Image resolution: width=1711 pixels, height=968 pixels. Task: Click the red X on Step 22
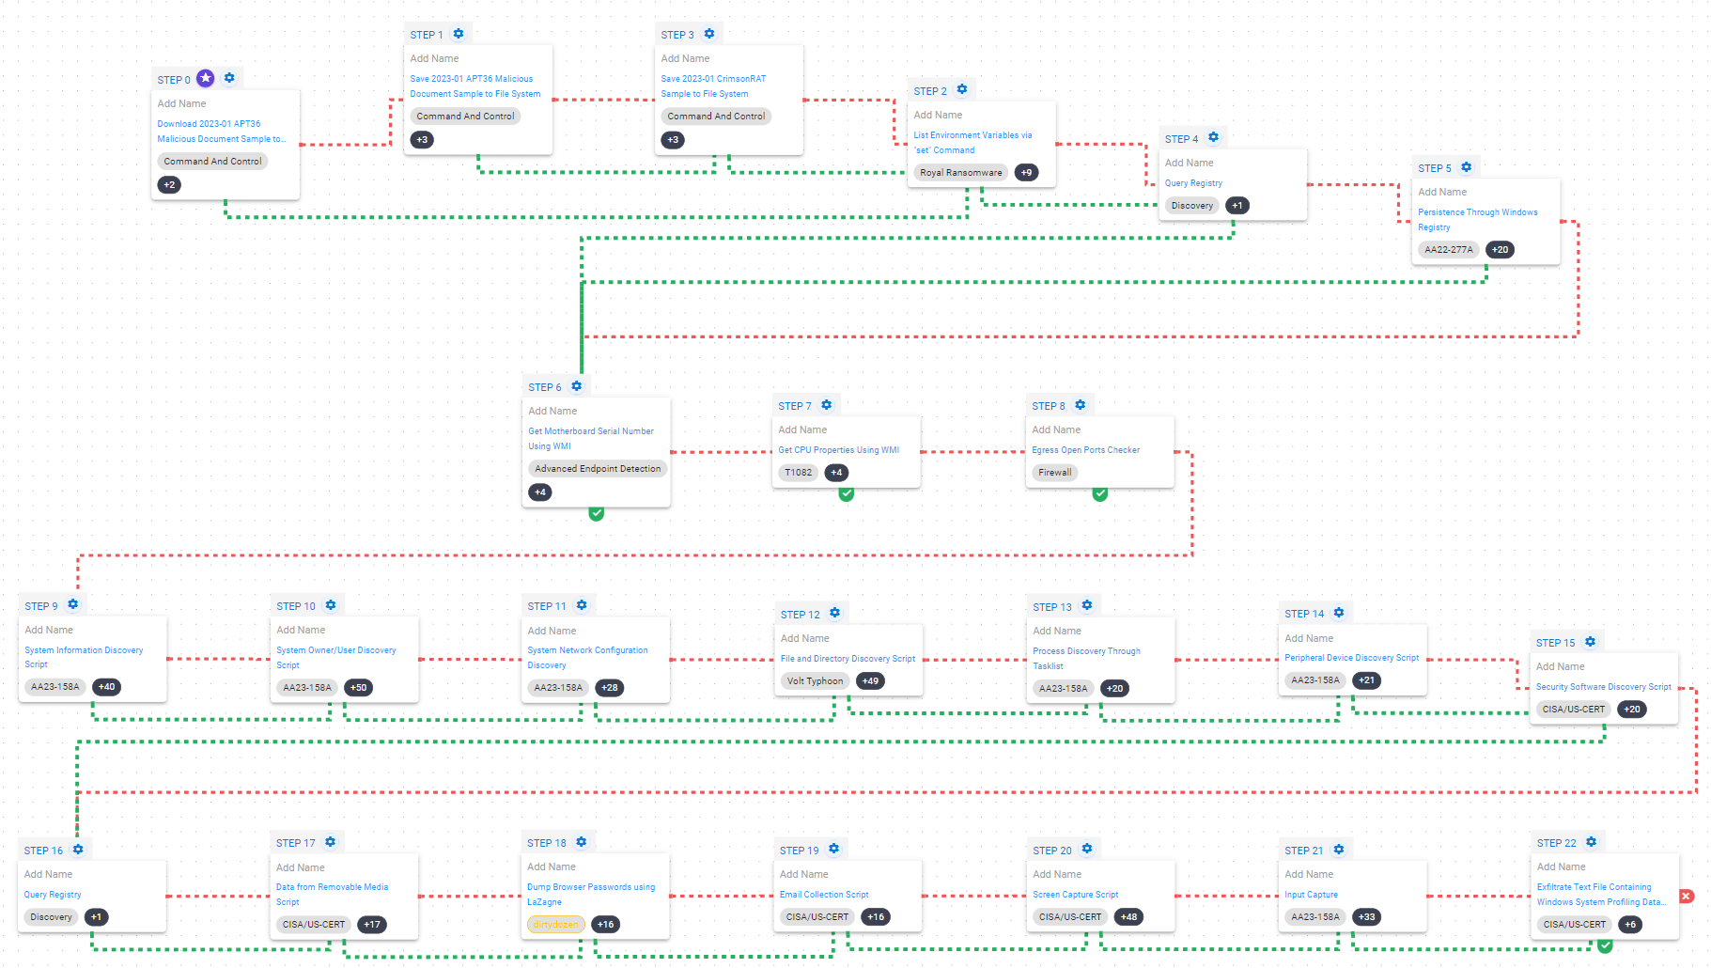(1687, 897)
